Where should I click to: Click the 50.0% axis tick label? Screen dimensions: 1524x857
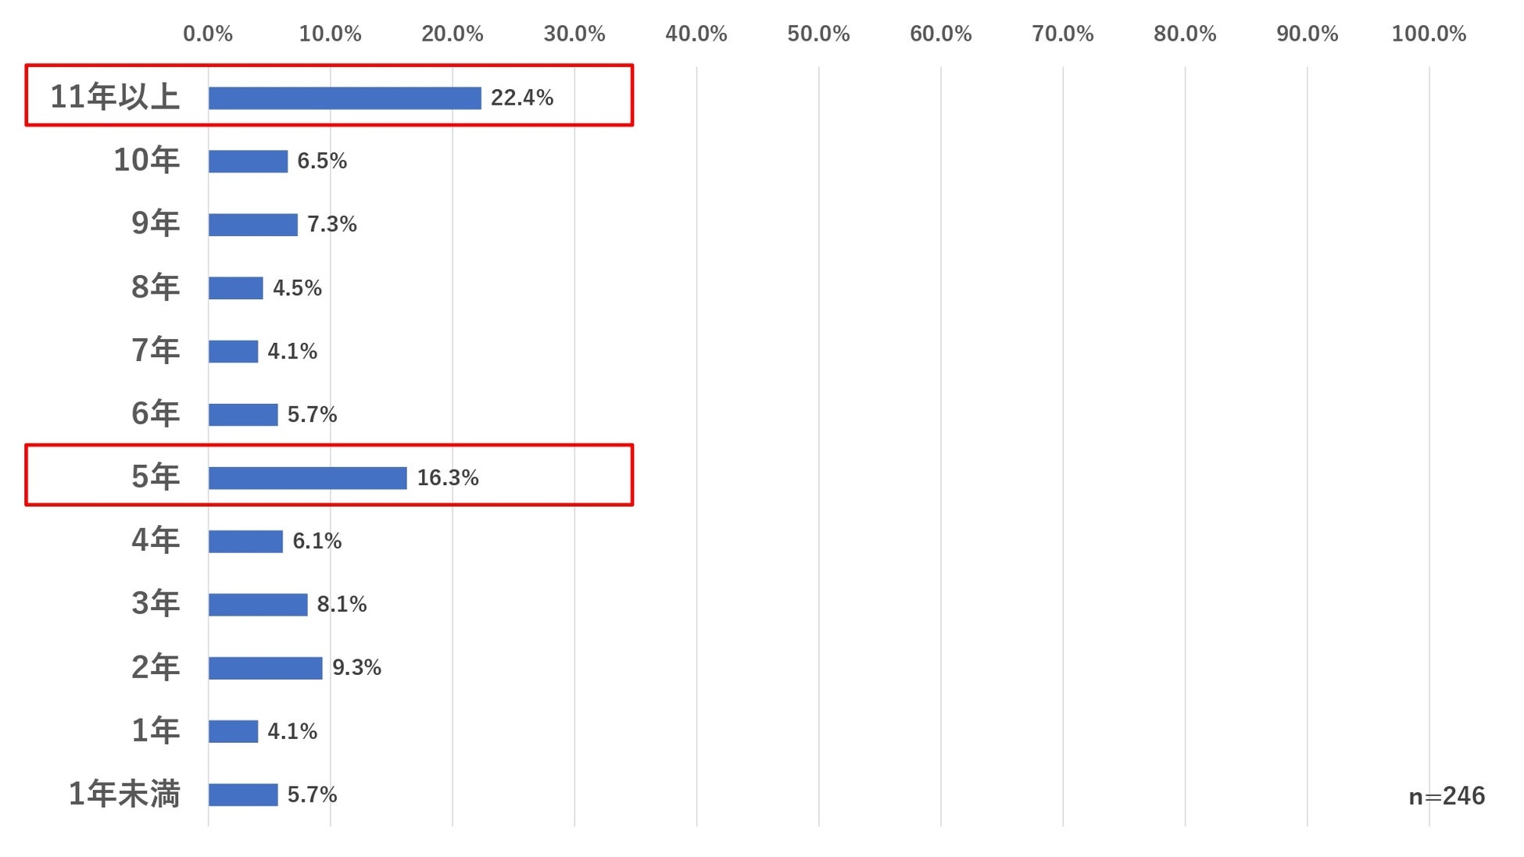pyautogui.click(x=817, y=34)
